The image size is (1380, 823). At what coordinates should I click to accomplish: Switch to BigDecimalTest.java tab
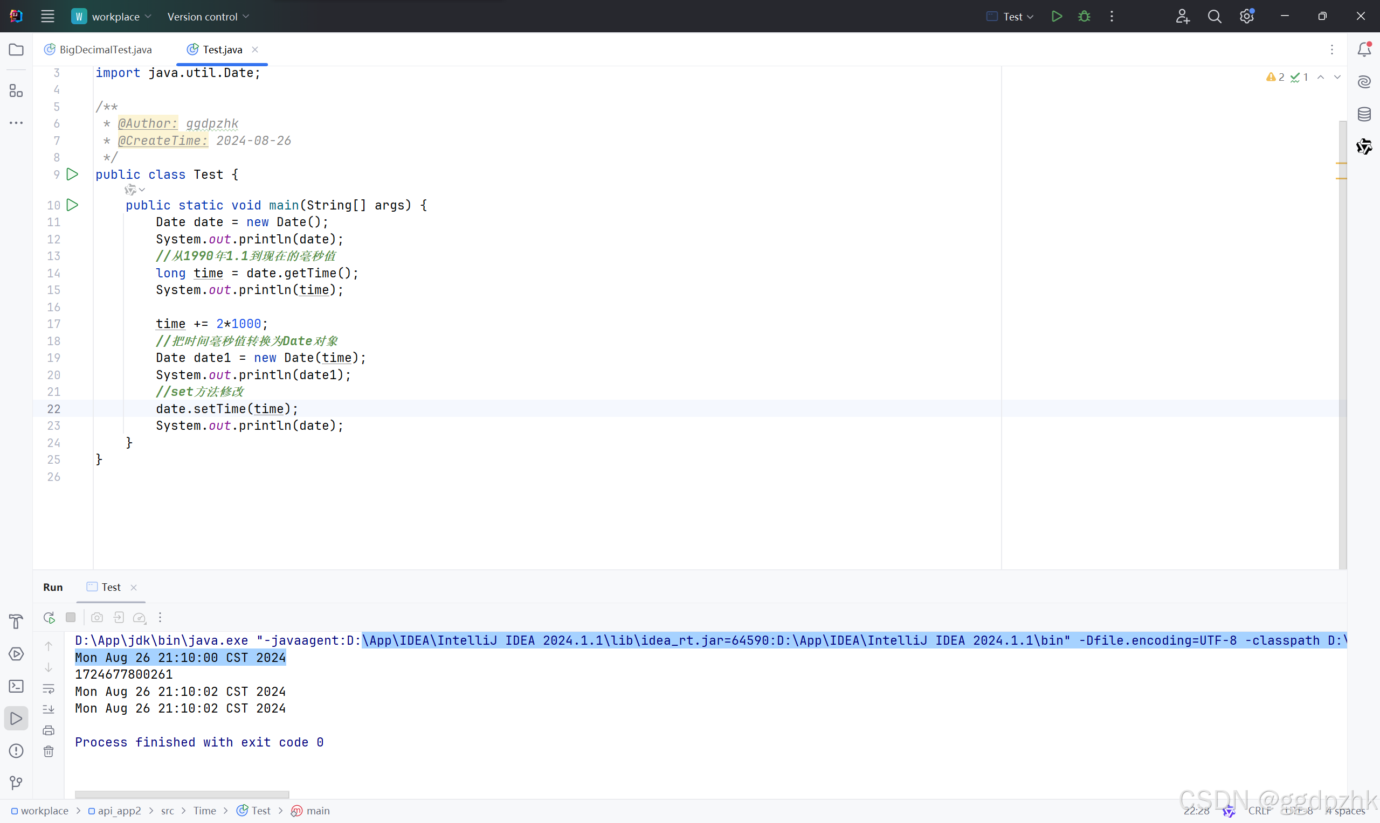98,50
